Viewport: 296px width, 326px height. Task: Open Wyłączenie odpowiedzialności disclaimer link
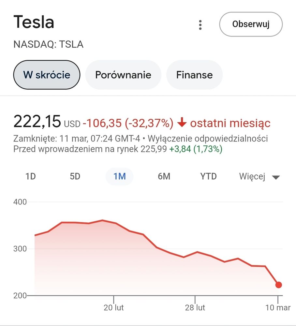click(x=208, y=139)
